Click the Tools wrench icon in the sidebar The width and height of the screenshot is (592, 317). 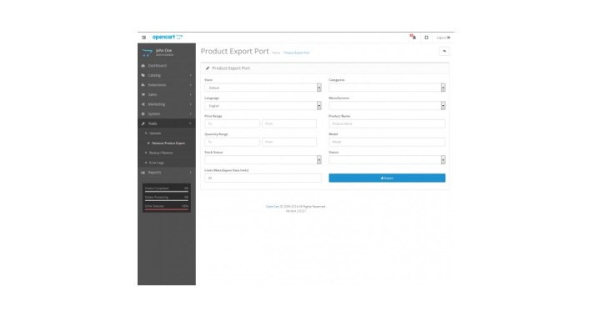coord(143,123)
